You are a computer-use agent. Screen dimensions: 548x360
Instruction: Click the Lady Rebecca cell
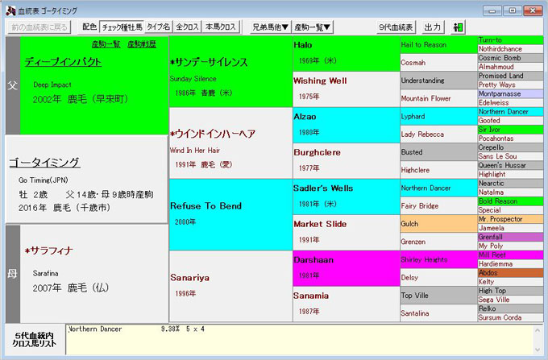(438, 134)
